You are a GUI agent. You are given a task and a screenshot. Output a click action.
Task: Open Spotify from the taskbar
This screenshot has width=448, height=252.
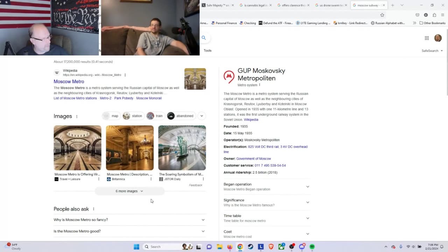click(312, 247)
